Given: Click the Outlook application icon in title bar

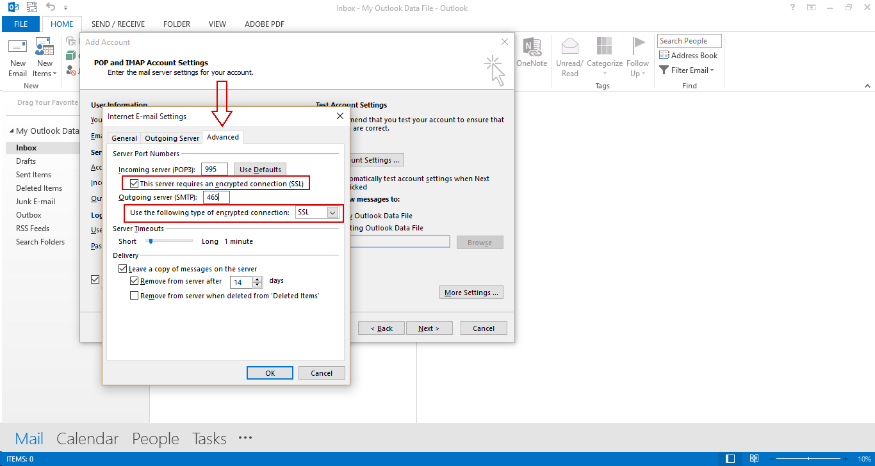Looking at the screenshot, I should click(x=13, y=8).
